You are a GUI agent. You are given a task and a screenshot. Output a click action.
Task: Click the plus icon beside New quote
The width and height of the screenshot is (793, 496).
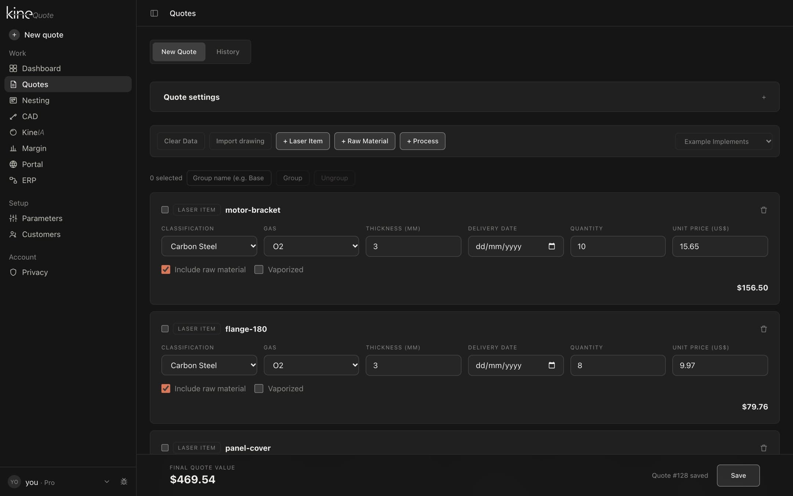tap(14, 35)
